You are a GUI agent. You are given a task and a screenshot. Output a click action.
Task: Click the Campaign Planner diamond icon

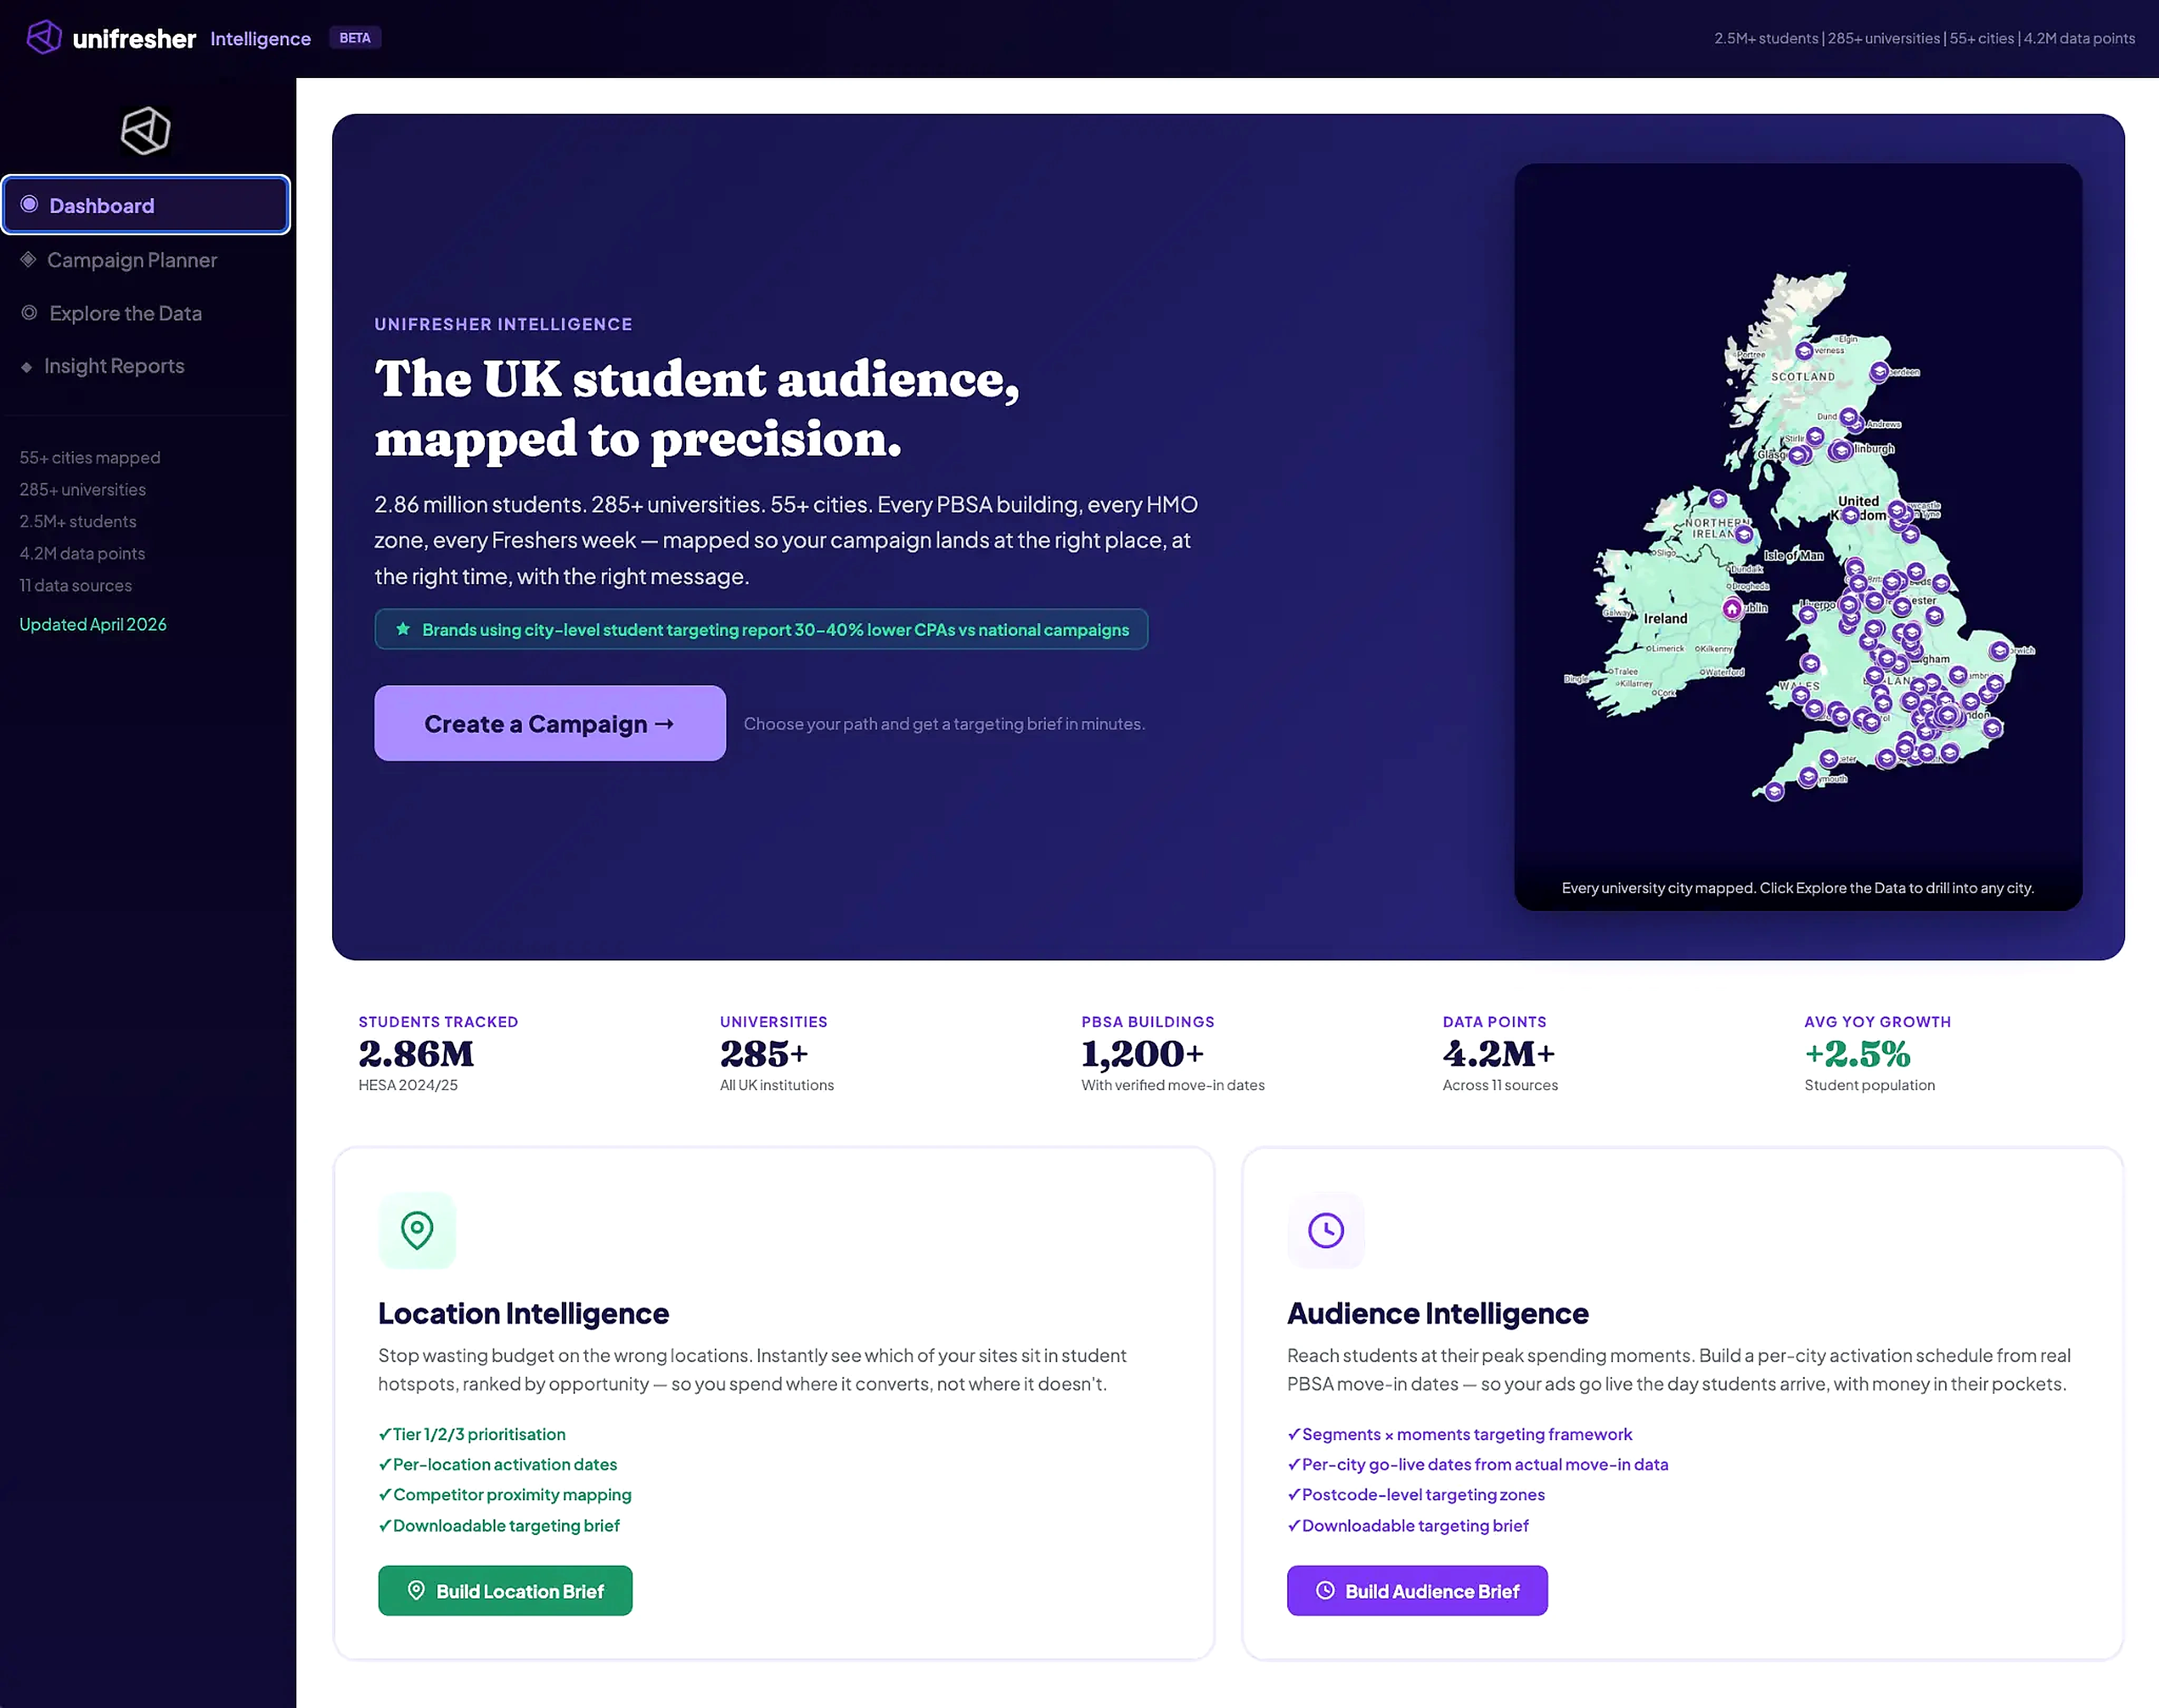(x=28, y=259)
